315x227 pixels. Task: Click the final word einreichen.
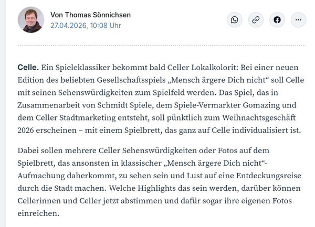point(38,213)
